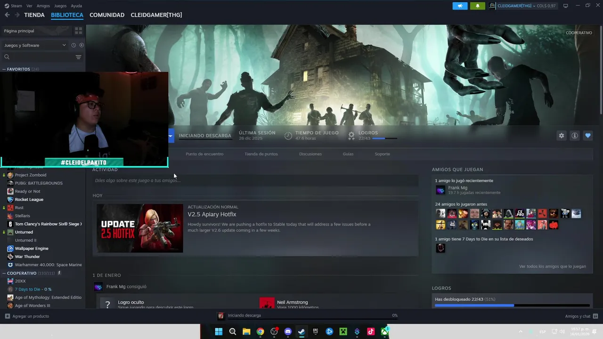Open Windows taskbar search
Screen dimensions: 603x339
pyautogui.click(x=232, y=331)
